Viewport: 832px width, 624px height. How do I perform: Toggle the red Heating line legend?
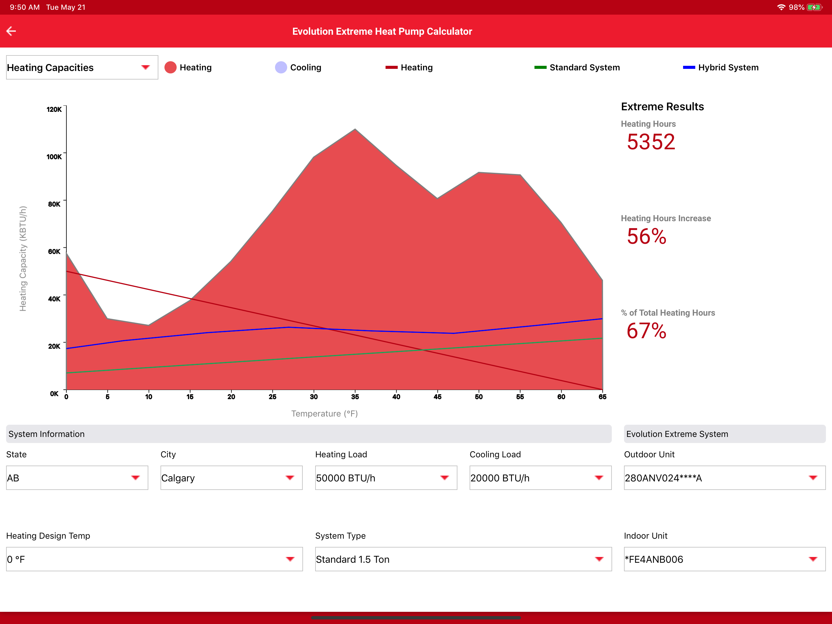pos(391,67)
